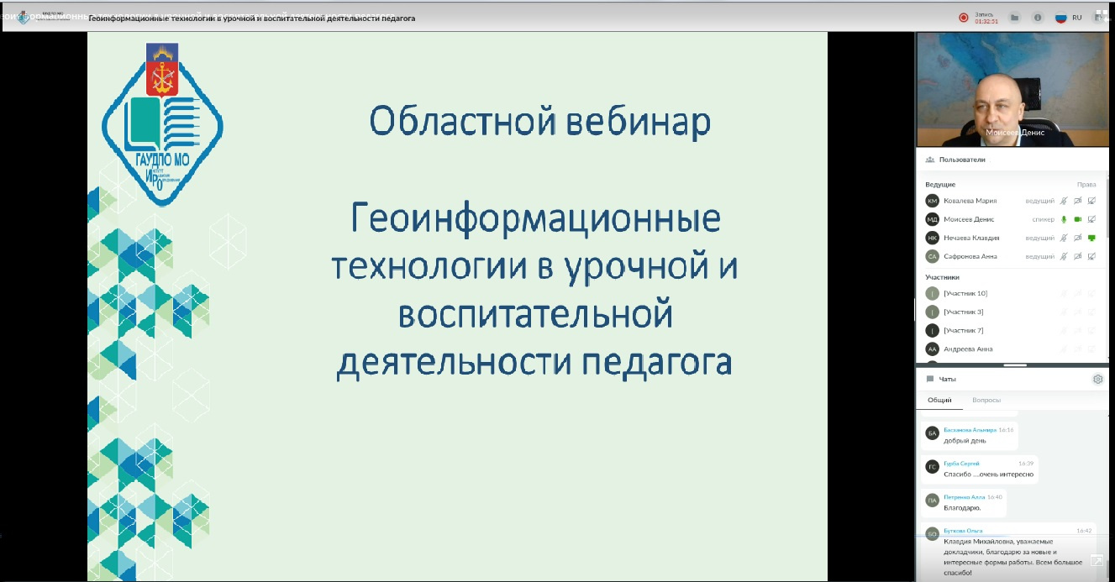The height and width of the screenshot is (582, 1115).
Task: Toggle Моисеев Денис's green microphone
Action: point(1064,219)
